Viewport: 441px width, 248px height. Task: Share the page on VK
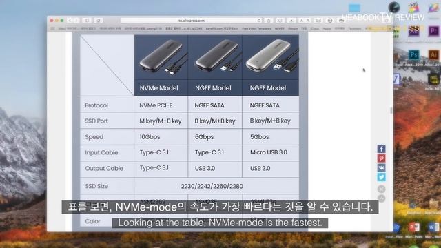(381, 168)
